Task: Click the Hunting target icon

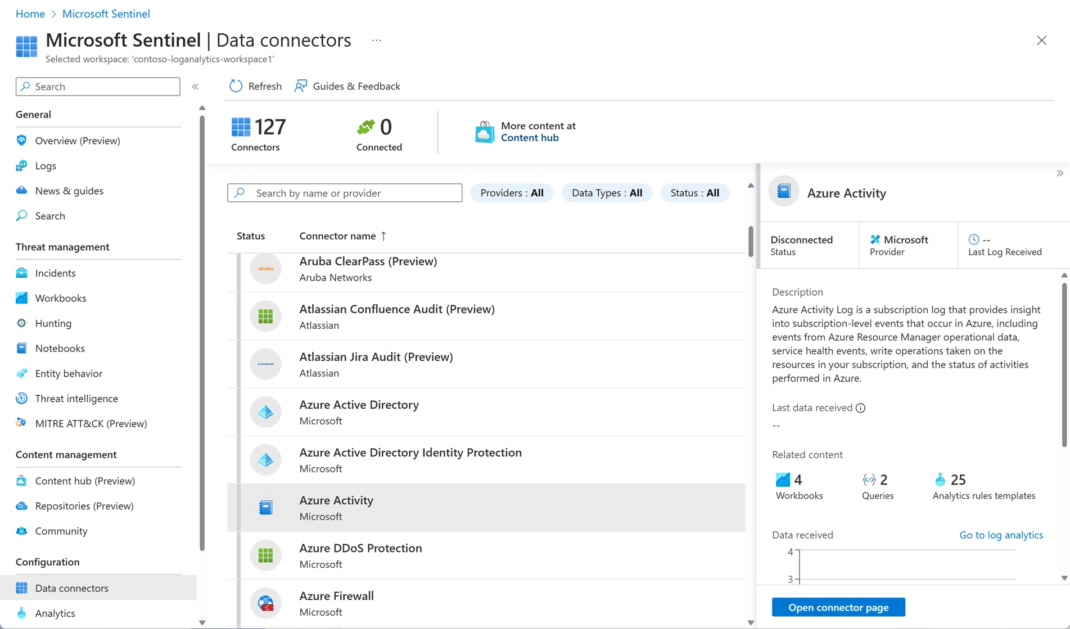Action: (21, 323)
